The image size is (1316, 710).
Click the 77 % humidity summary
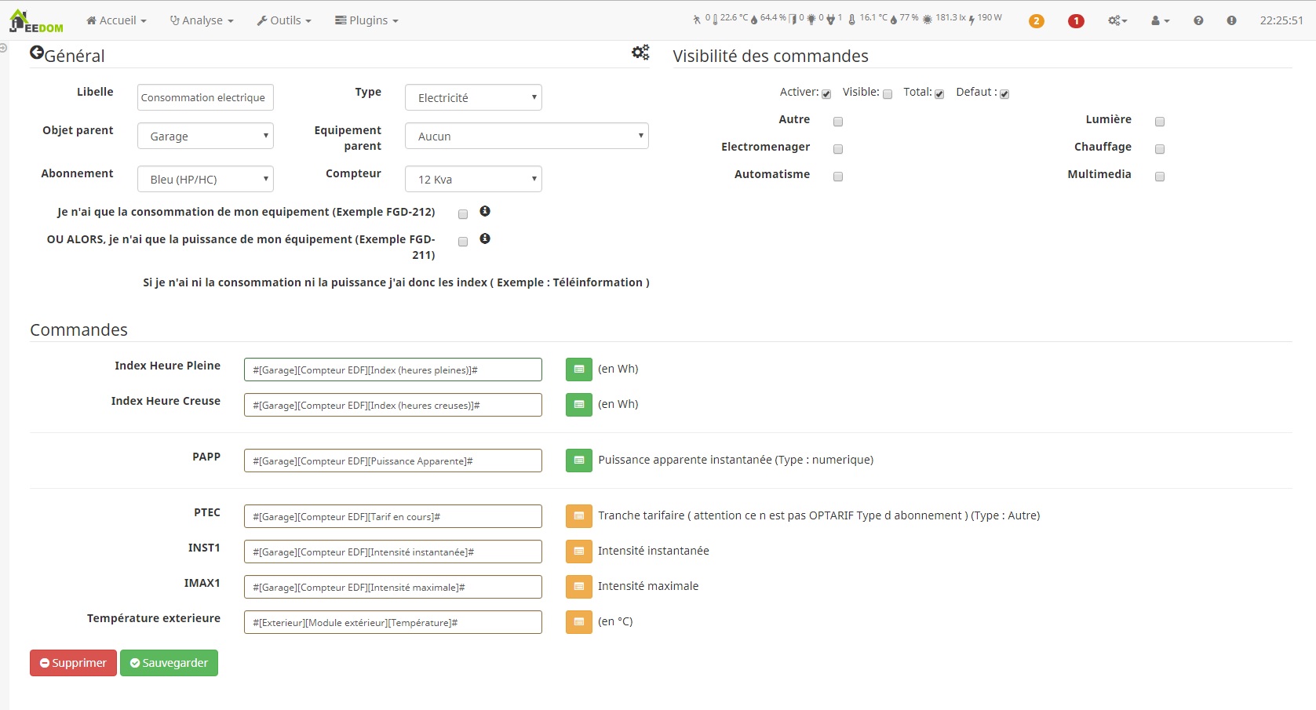click(x=904, y=18)
